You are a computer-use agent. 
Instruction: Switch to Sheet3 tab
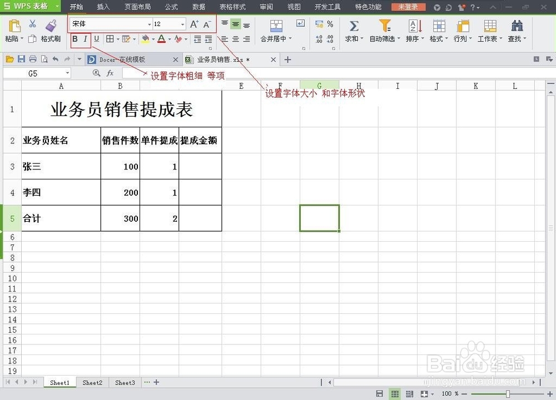(x=125, y=383)
